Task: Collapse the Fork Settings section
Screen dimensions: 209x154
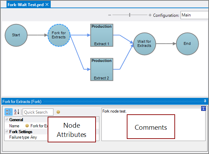Action: tap(7, 131)
